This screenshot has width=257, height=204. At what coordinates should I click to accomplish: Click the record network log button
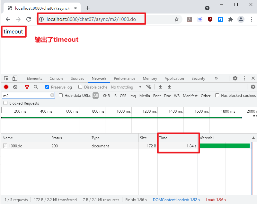(6, 87)
